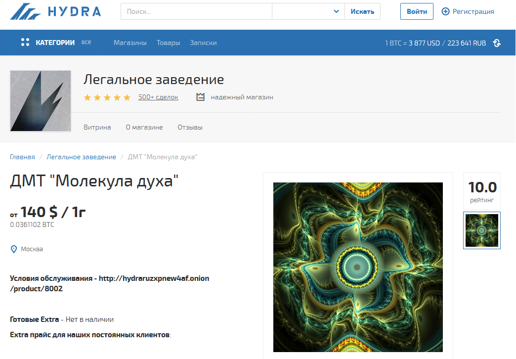Click the все link next to categories

pyautogui.click(x=86, y=42)
